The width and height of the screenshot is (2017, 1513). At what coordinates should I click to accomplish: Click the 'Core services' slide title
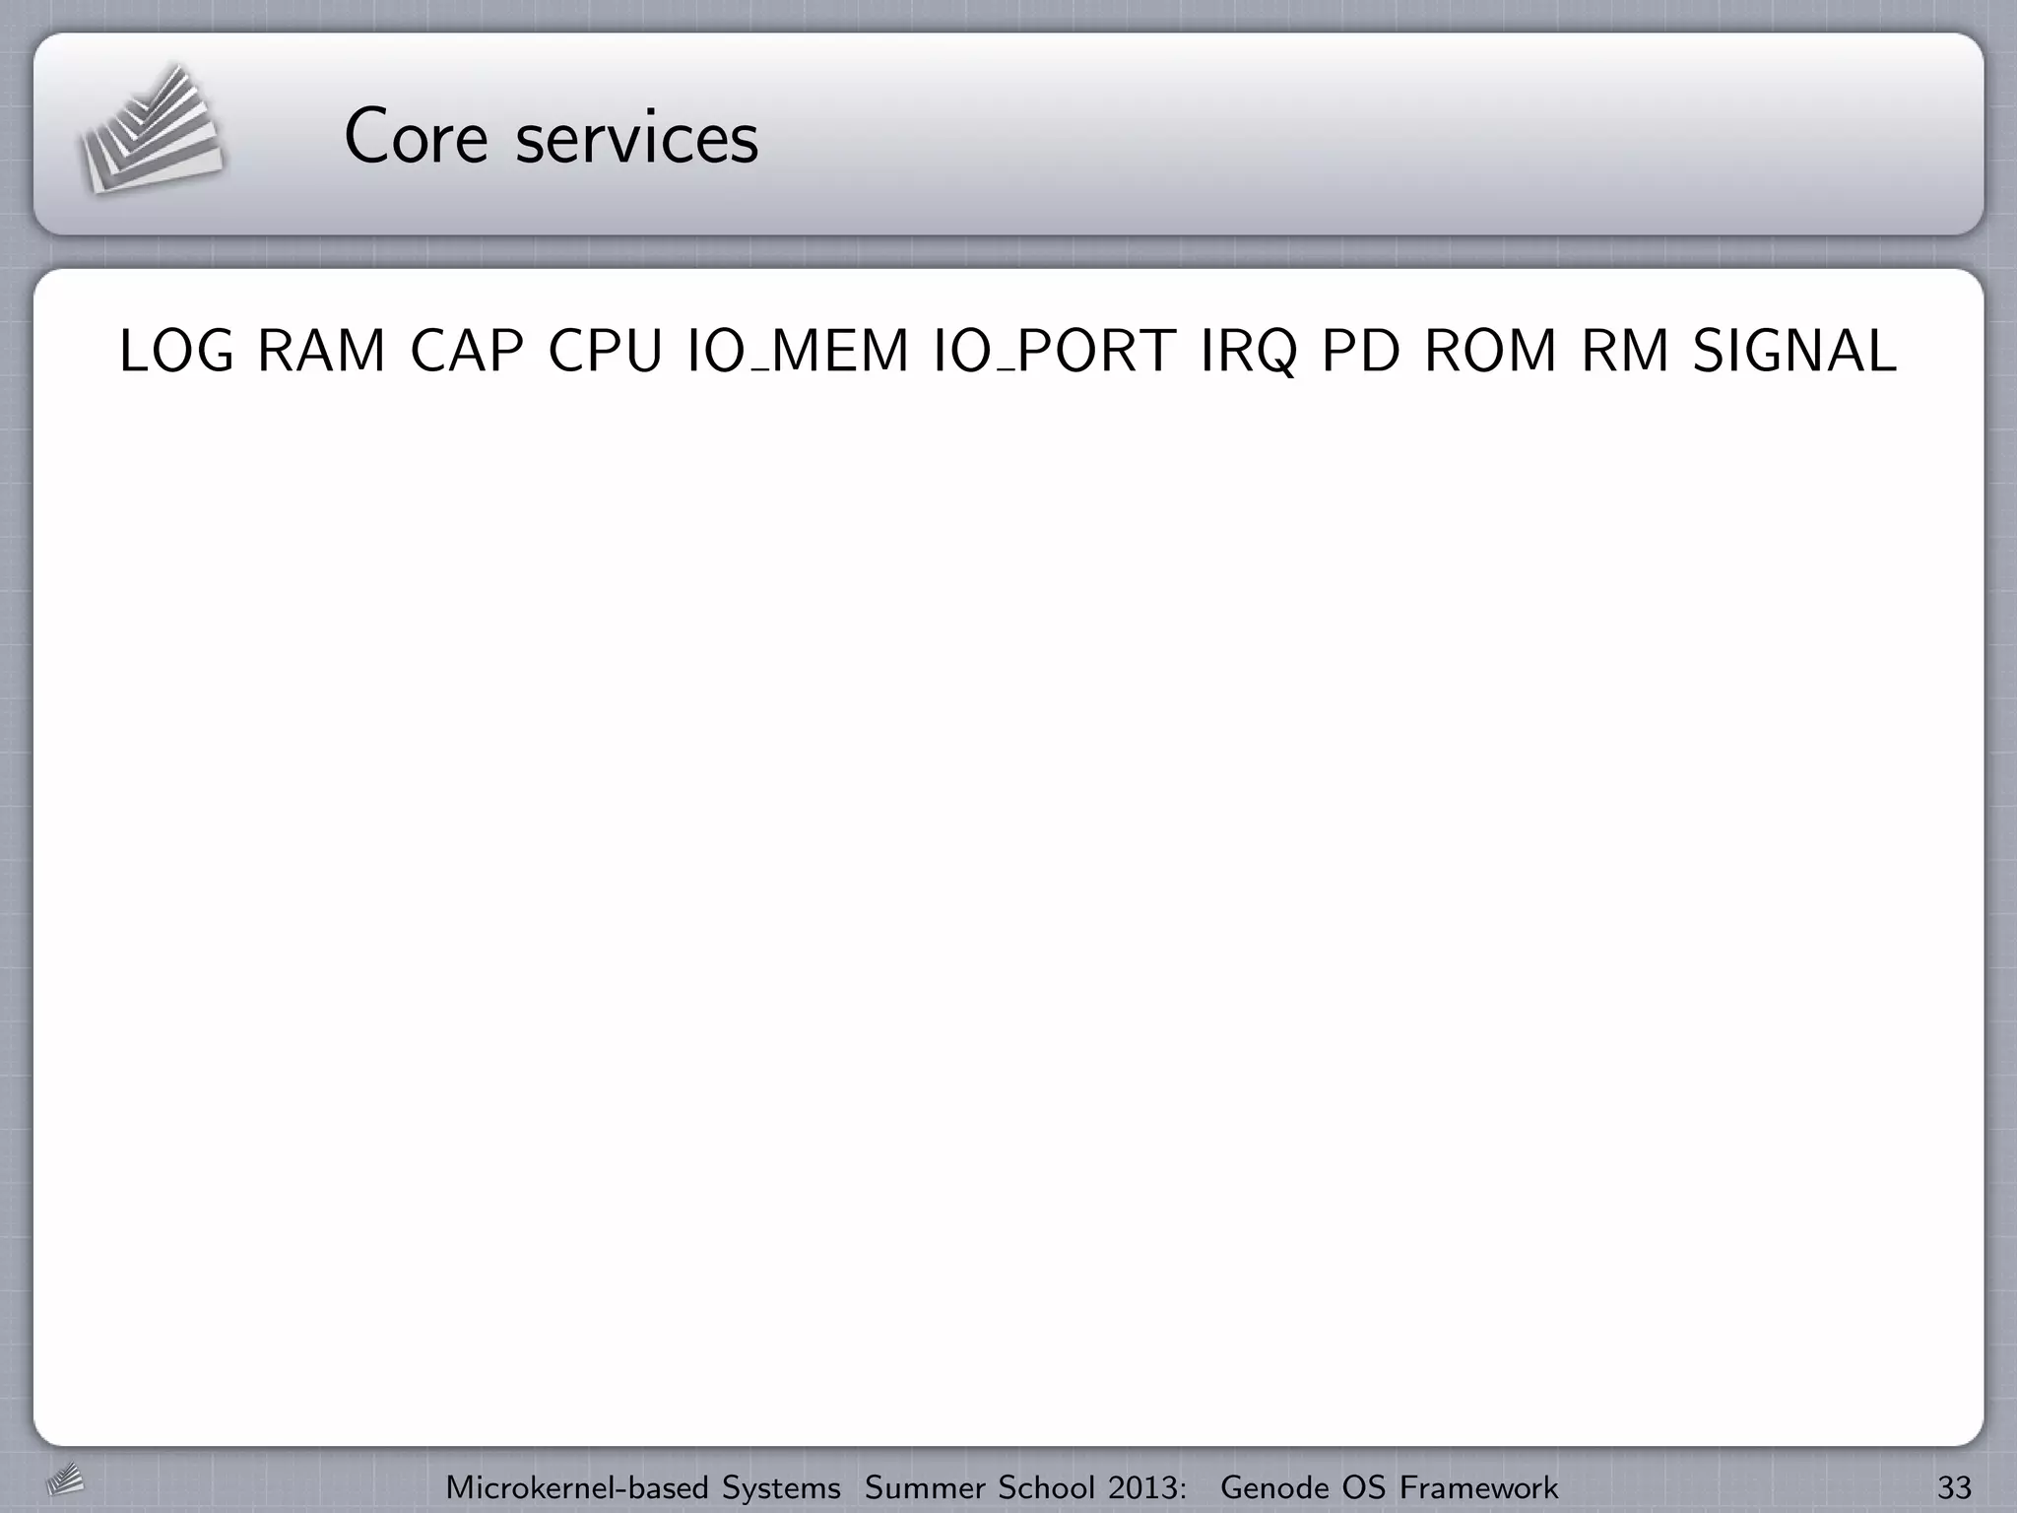[551, 137]
